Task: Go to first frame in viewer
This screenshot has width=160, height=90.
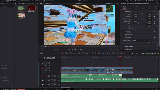Action: point(69,49)
